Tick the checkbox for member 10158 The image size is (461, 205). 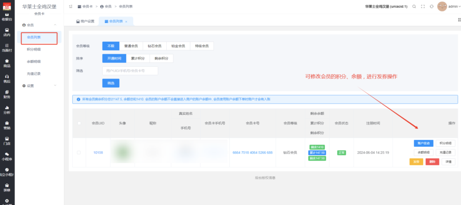pyautogui.click(x=79, y=153)
